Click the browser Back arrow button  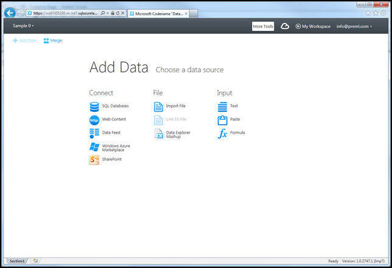pyautogui.click(x=10, y=13)
